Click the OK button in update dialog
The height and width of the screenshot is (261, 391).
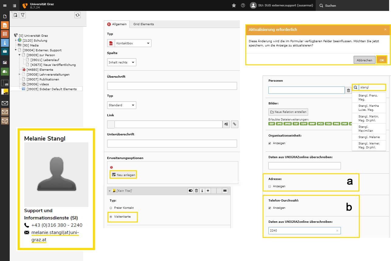tap(382, 60)
